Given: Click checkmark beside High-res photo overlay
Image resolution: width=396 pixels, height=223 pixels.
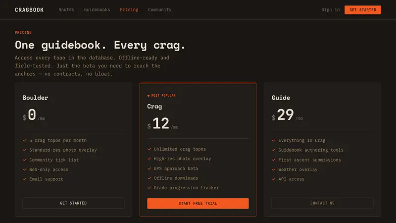Looking at the screenshot, I should [149, 159].
